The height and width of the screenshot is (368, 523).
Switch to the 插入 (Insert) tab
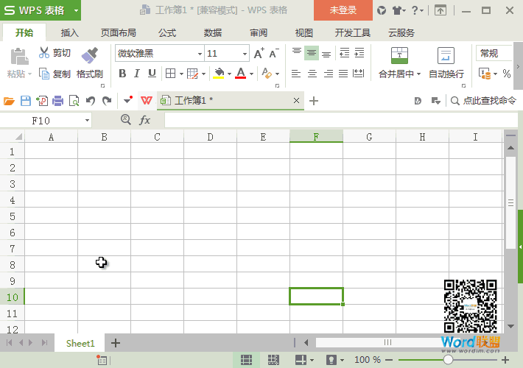pyautogui.click(x=70, y=32)
